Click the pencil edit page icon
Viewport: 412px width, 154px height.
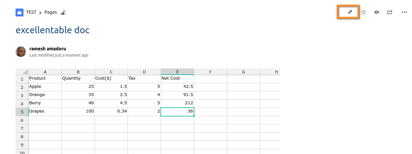point(350,12)
